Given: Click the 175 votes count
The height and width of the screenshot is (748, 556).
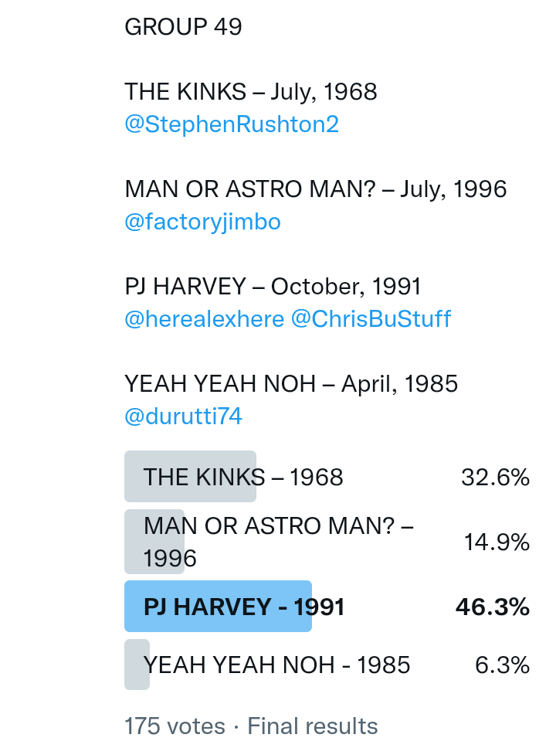Looking at the screenshot, I should (x=175, y=726).
